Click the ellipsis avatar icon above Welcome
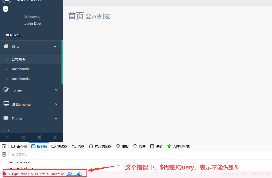 (x=5, y=9)
